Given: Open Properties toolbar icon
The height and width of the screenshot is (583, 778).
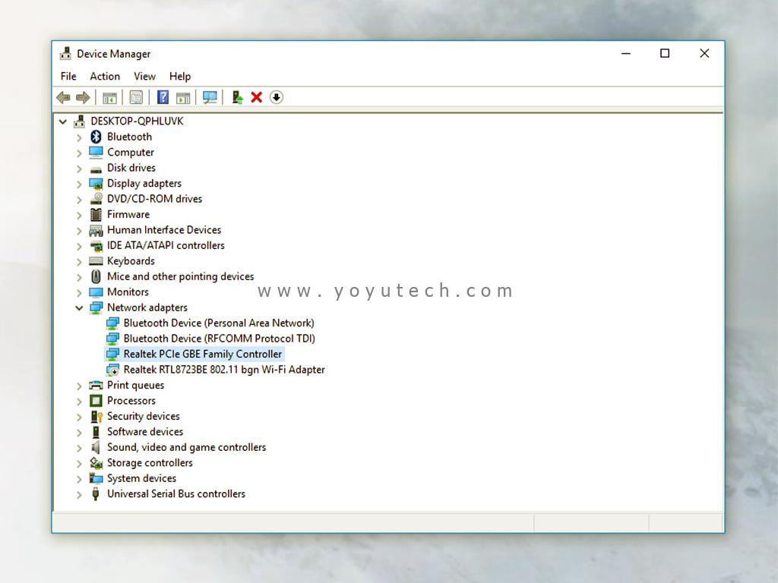Looking at the screenshot, I should pyautogui.click(x=137, y=97).
